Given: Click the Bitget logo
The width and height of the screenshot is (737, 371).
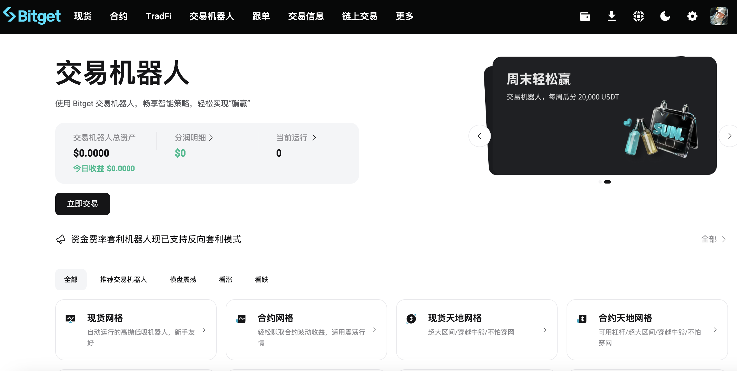Looking at the screenshot, I should coord(31,16).
